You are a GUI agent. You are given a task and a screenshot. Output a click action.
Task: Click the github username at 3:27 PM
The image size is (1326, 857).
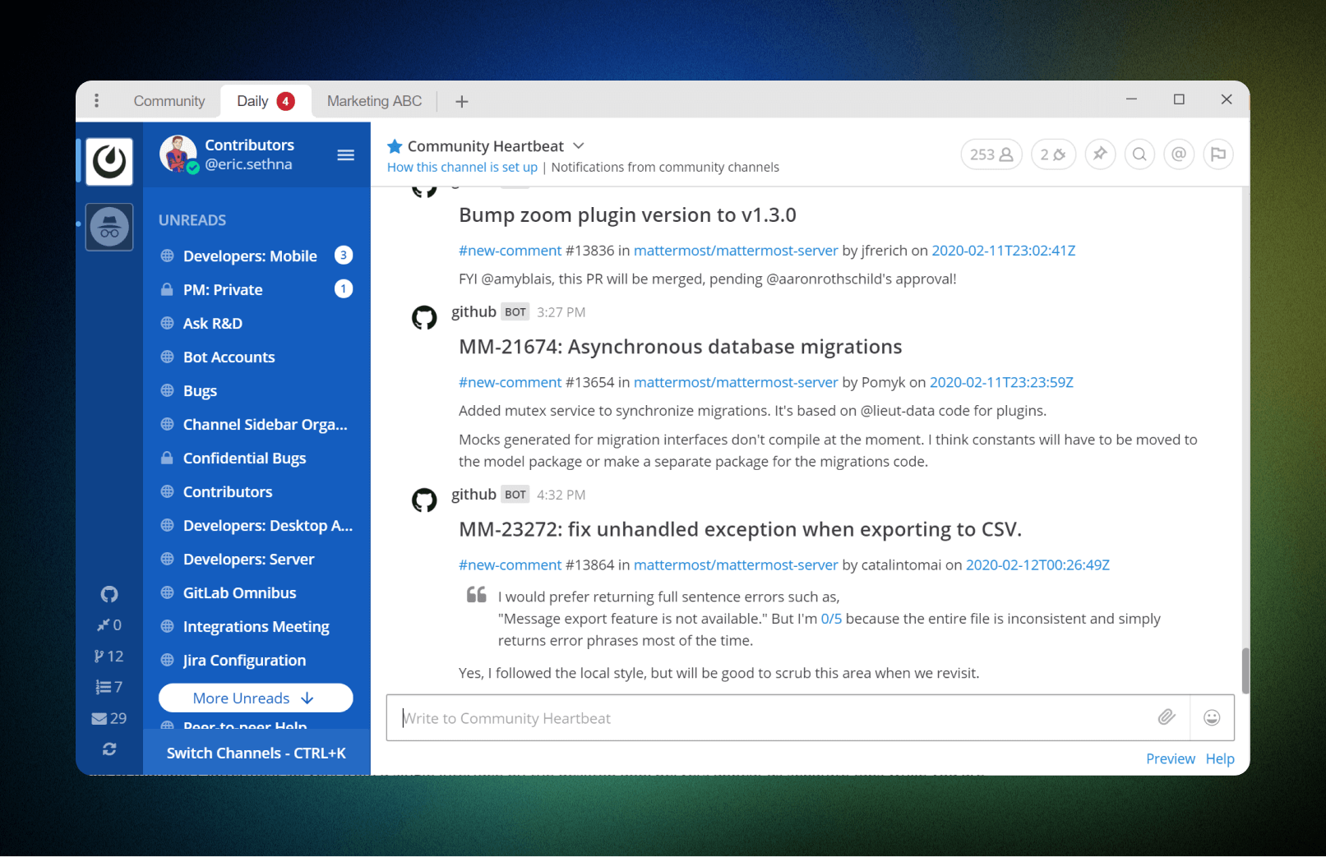pos(474,311)
